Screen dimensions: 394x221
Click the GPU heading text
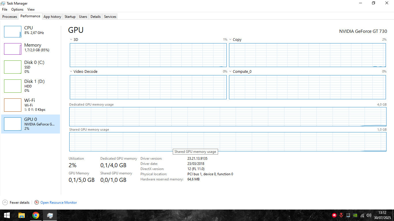pyautogui.click(x=76, y=30)
